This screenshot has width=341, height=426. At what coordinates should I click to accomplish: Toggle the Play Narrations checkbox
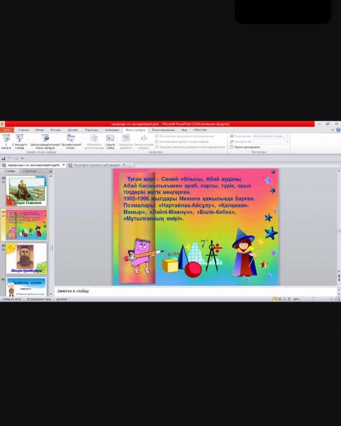click(157, 136)
